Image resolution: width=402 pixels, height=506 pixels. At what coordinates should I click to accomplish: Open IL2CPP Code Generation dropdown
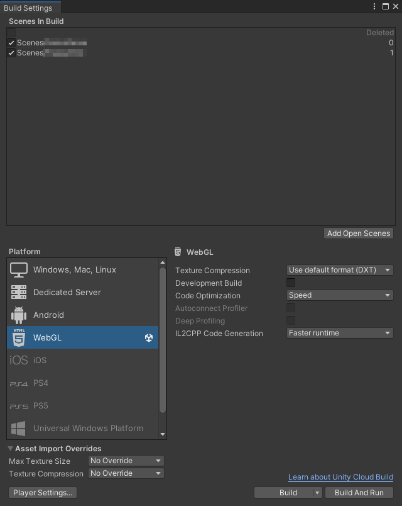pyautogui.click(x=340, y=333)
